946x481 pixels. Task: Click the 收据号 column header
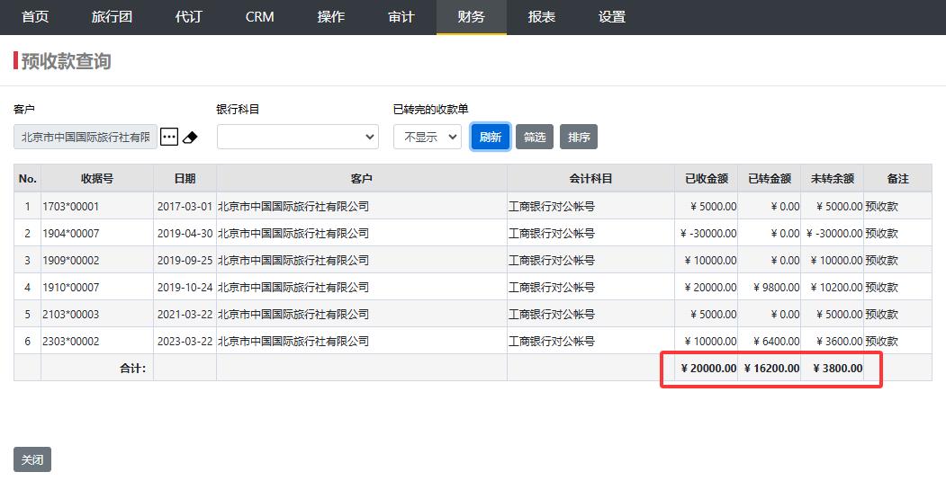click(97, 178)
